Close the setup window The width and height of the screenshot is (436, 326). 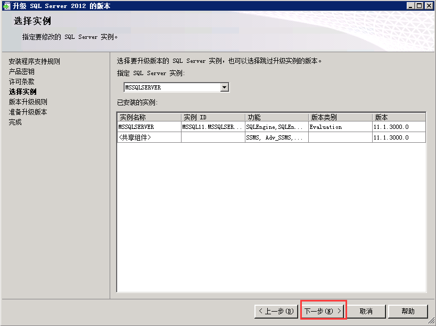[x=429, y=5]
